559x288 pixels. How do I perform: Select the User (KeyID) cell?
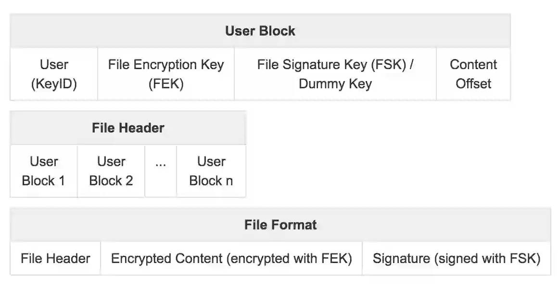coord(54,74)
